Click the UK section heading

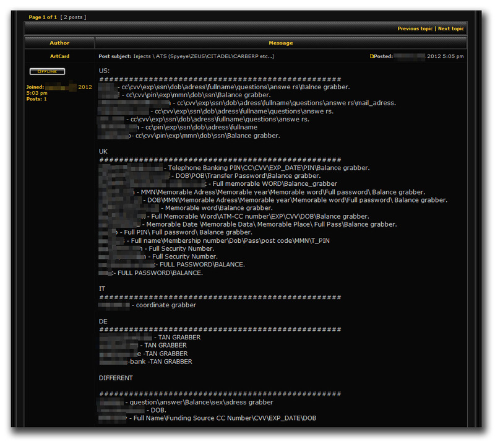click(103, 151)
